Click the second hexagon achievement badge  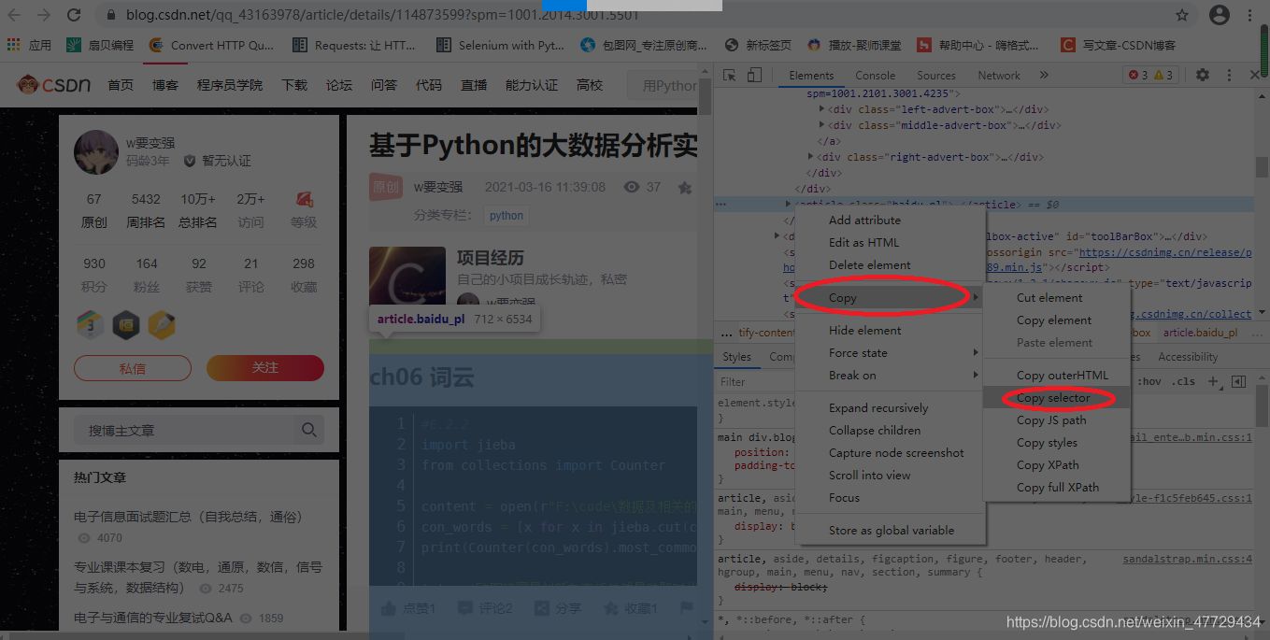pyautogui.click(x=126, y=325)
